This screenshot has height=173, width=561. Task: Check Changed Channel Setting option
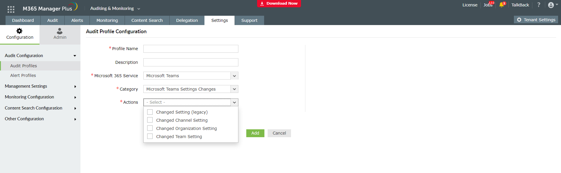point(150,120)
